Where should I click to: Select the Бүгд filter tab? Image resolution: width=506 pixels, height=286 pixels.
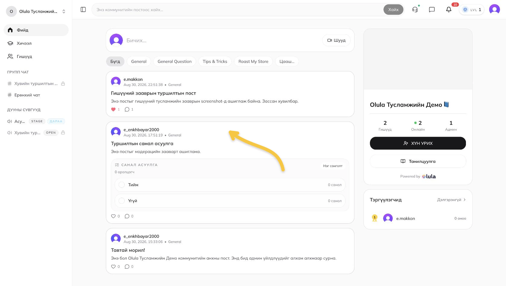pyautogui.click(x=115, y=61)
